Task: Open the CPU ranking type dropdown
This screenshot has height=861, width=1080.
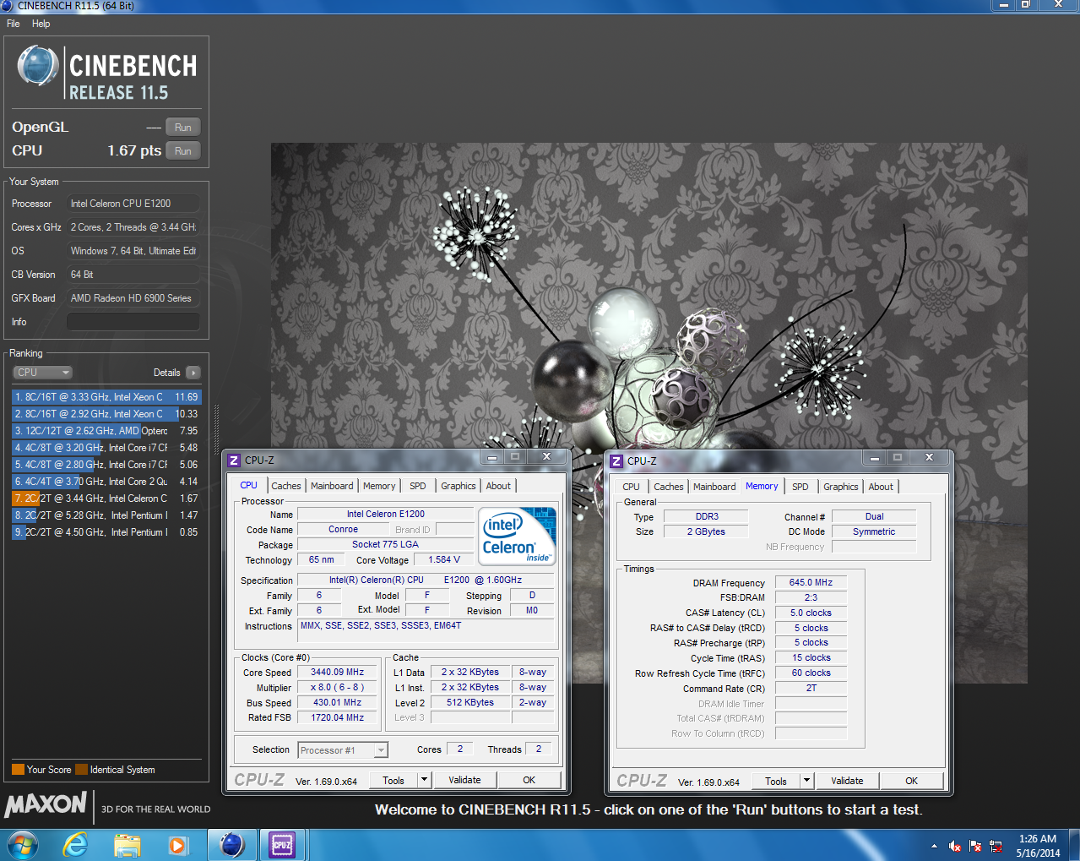Action: click(43, 373)
